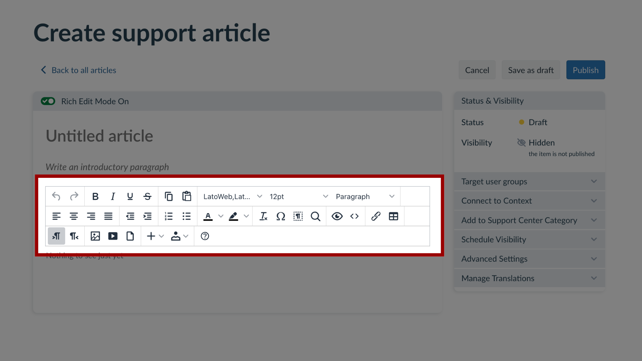Click the help question mark icon

pos(205,236)
